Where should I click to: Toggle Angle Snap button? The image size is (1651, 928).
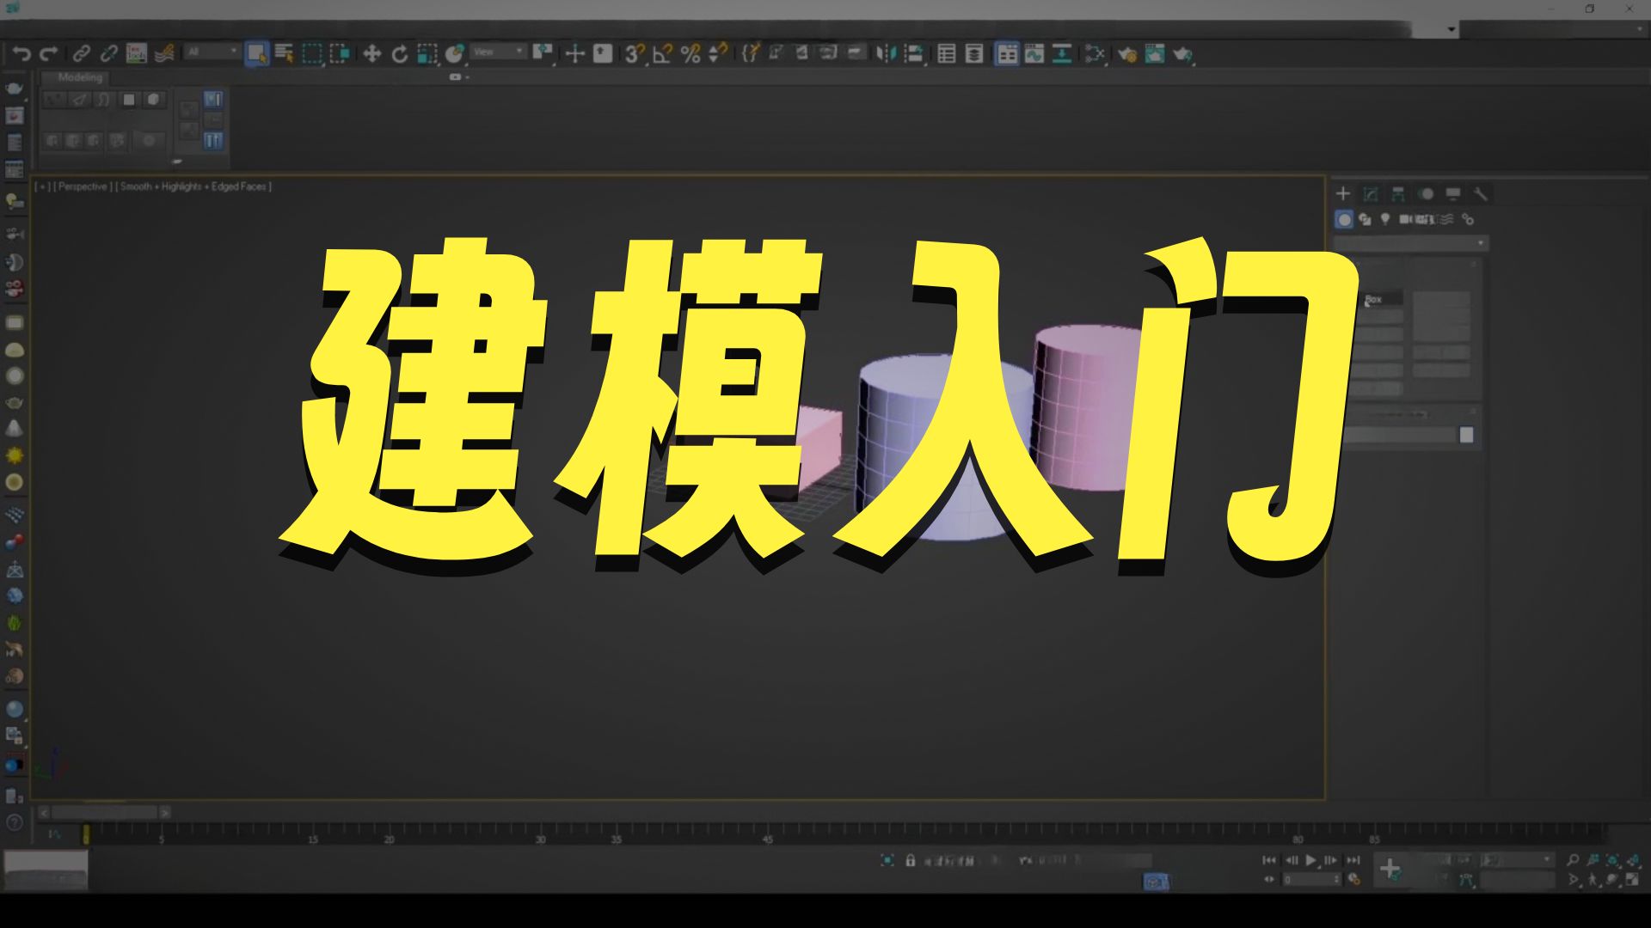point(662,54)
